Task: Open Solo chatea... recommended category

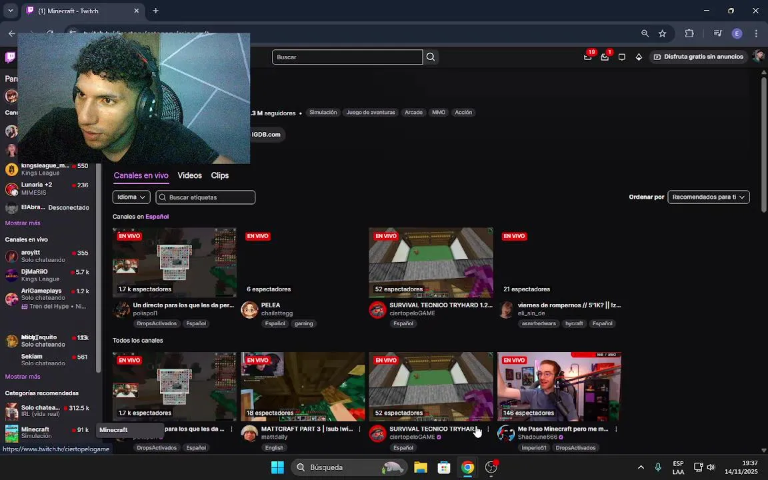Action: point(48,411)
